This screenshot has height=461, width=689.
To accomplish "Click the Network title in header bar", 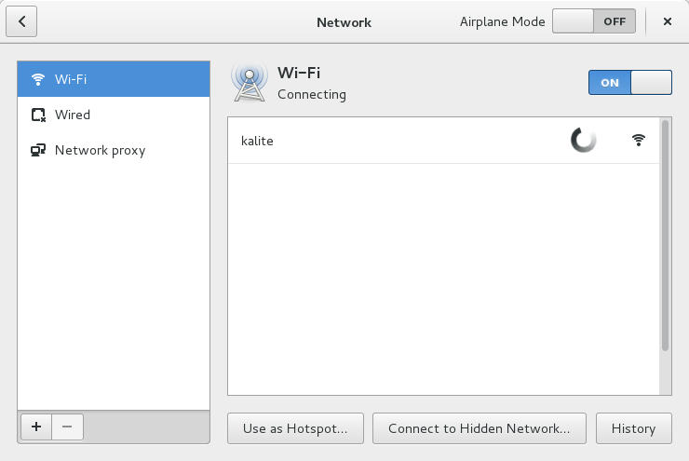I will pyautogui.click(x=344, y=22).
